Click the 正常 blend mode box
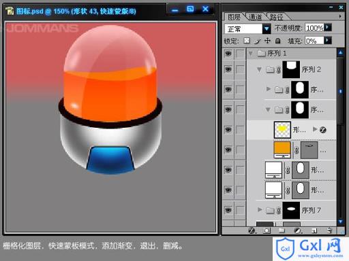The height and width of the screenshot is (261, 349). (244, 29)
